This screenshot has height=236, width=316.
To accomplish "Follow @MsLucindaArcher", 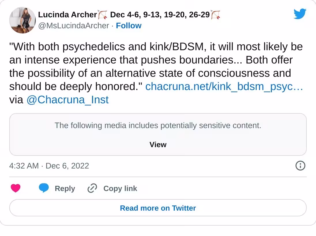I will (129, 26).
